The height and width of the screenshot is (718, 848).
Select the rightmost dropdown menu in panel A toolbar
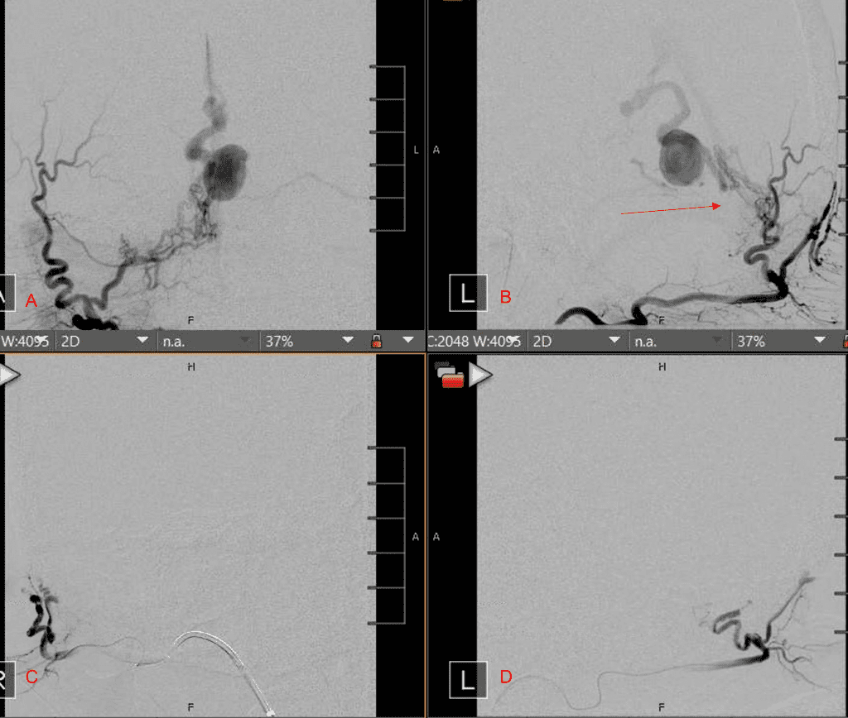click(407, 341)
